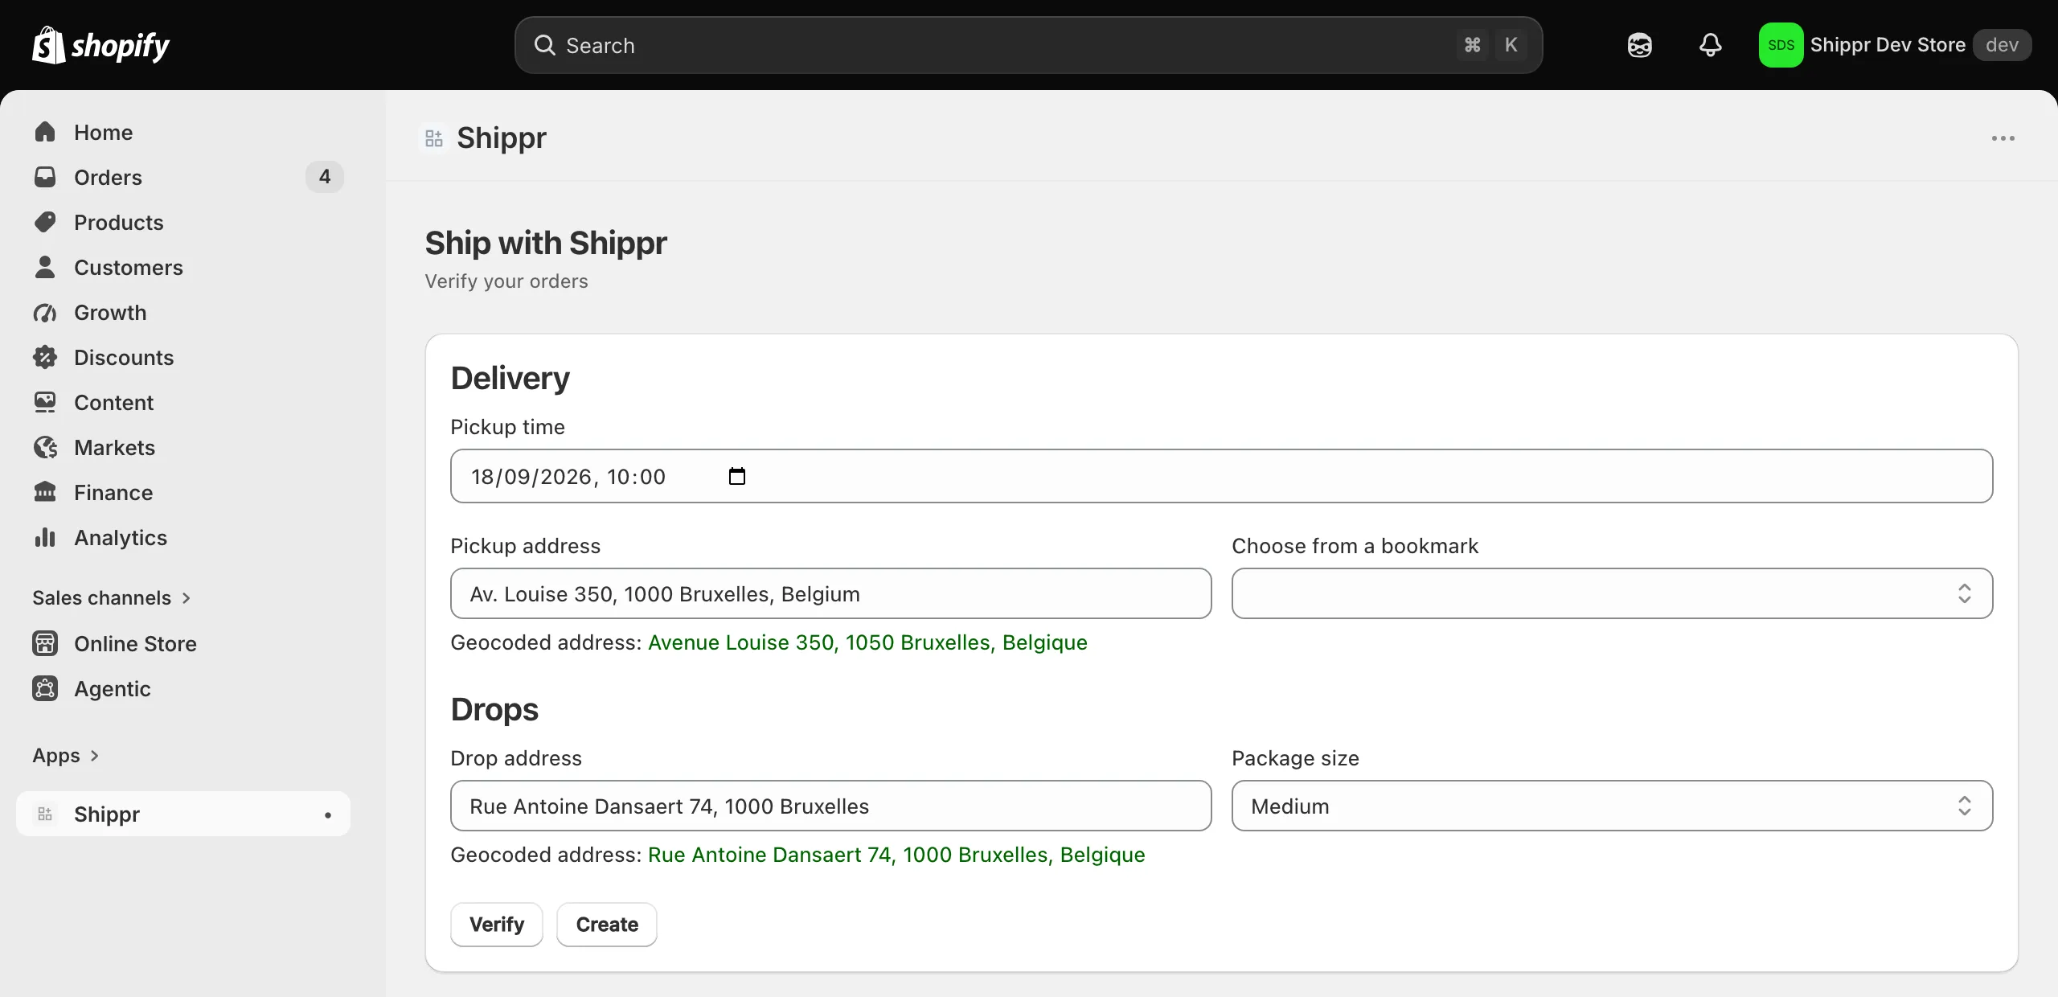The height and width of the screenshot is (997, 2058).
Task: Click the 'Drops' section heading
Action: [494, 709]
